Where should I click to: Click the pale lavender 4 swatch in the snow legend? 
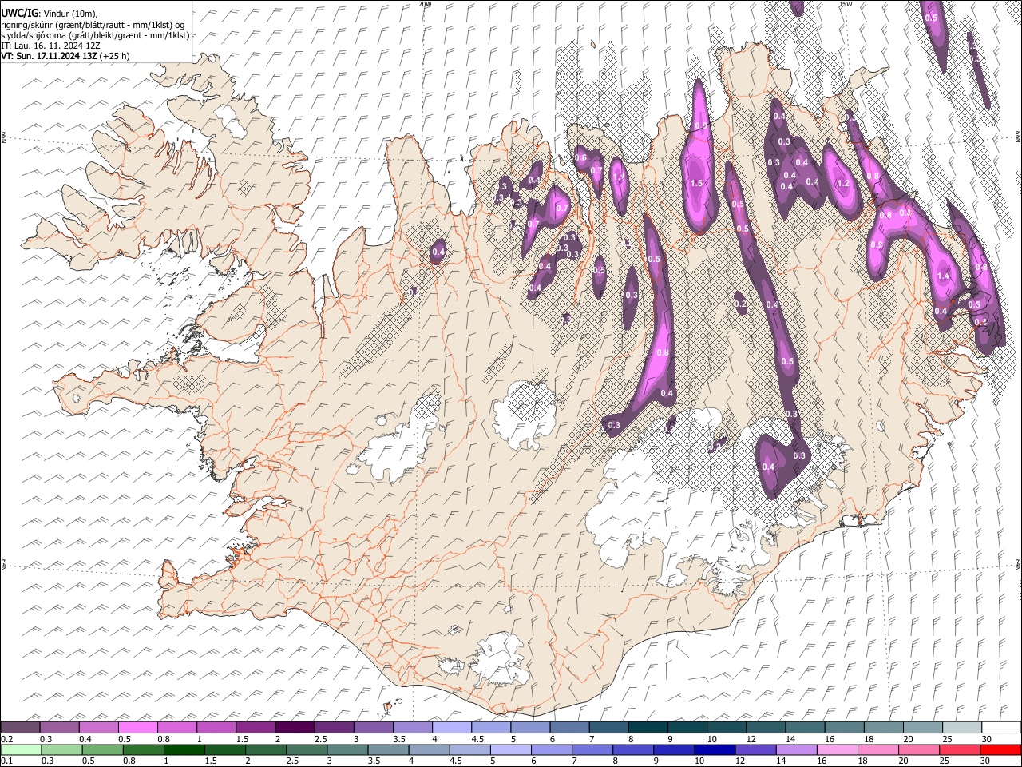(450, 727)
